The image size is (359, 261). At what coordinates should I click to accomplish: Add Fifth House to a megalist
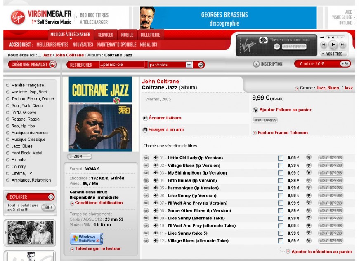click(146, 180)
